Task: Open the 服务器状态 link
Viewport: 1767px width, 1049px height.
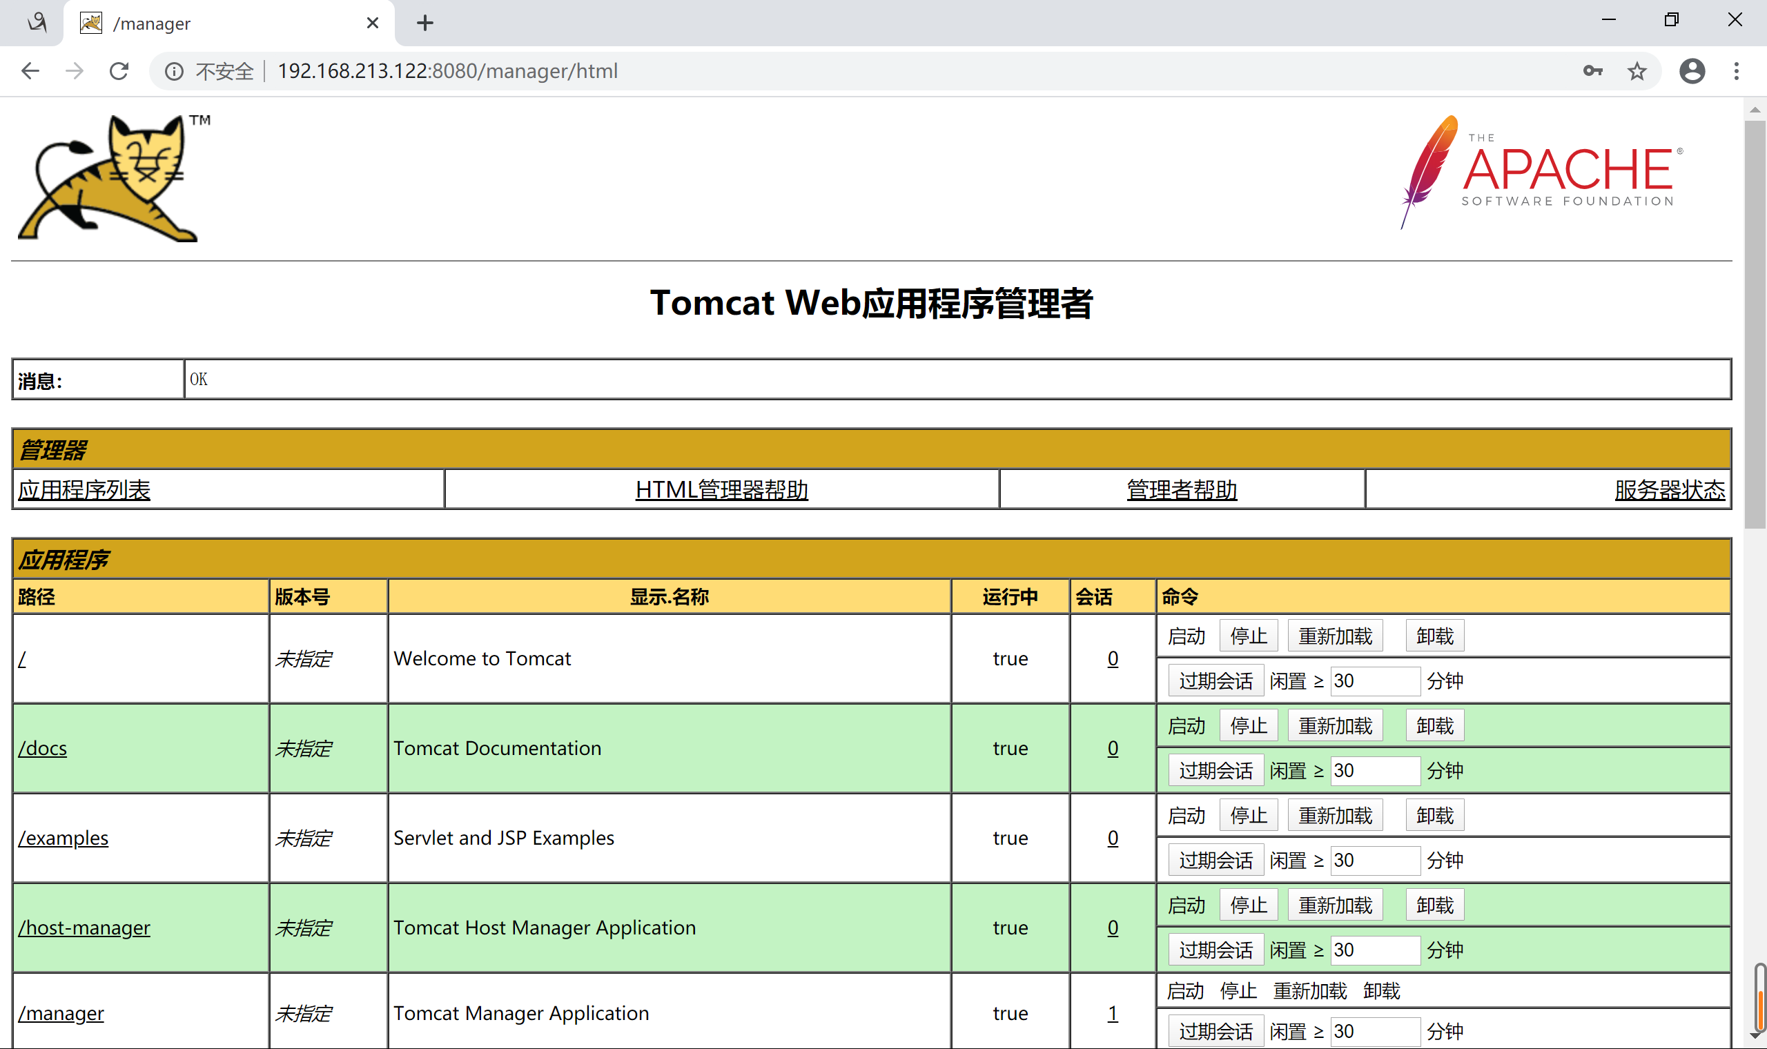Action: click(1670, 490)
